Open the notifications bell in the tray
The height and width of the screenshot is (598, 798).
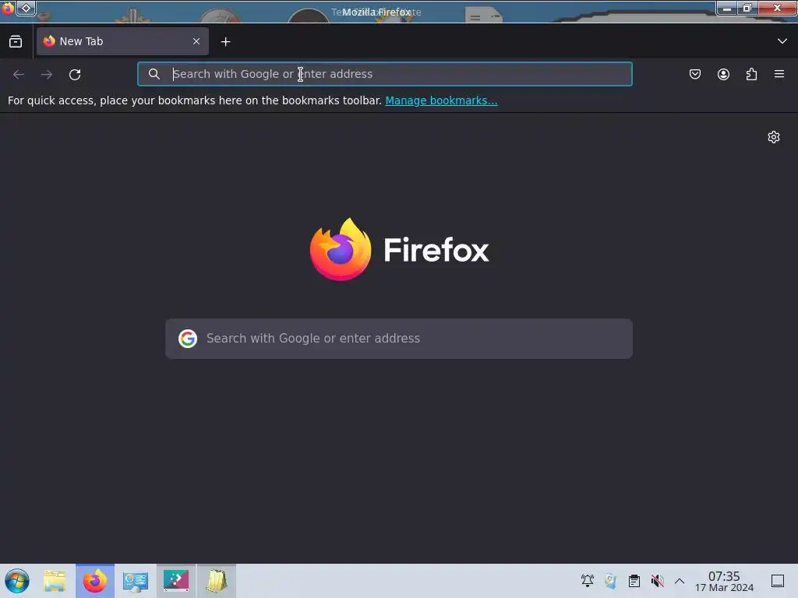pos(588,581)
